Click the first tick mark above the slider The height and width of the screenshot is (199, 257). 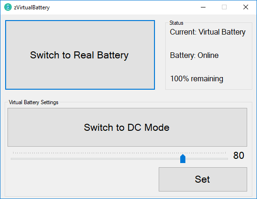click(x=13, y=153)
